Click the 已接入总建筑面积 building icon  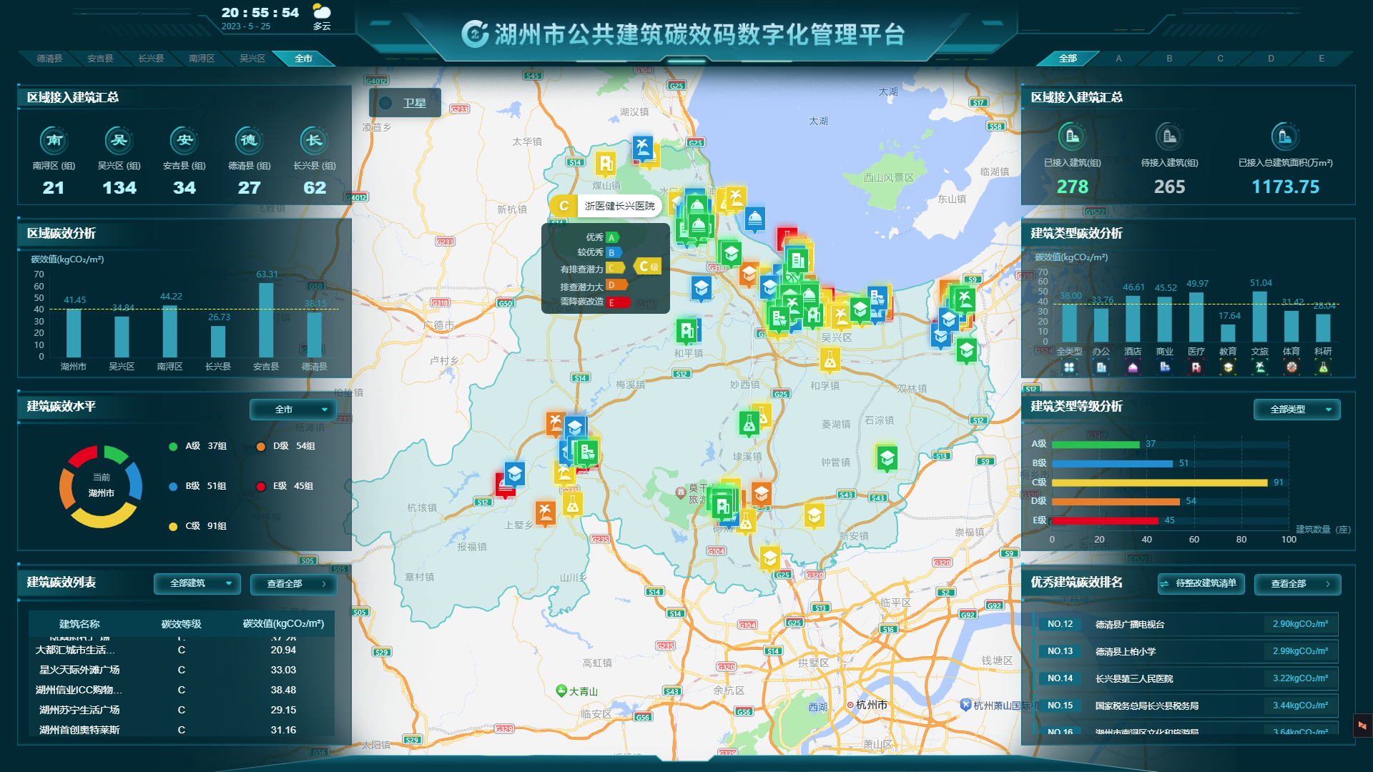1285,136
